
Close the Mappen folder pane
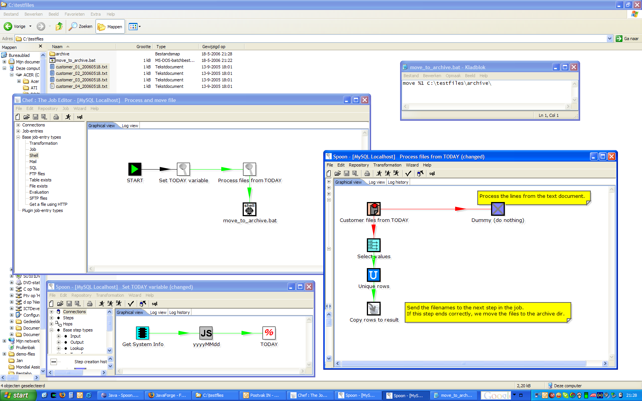click(41, 46)
